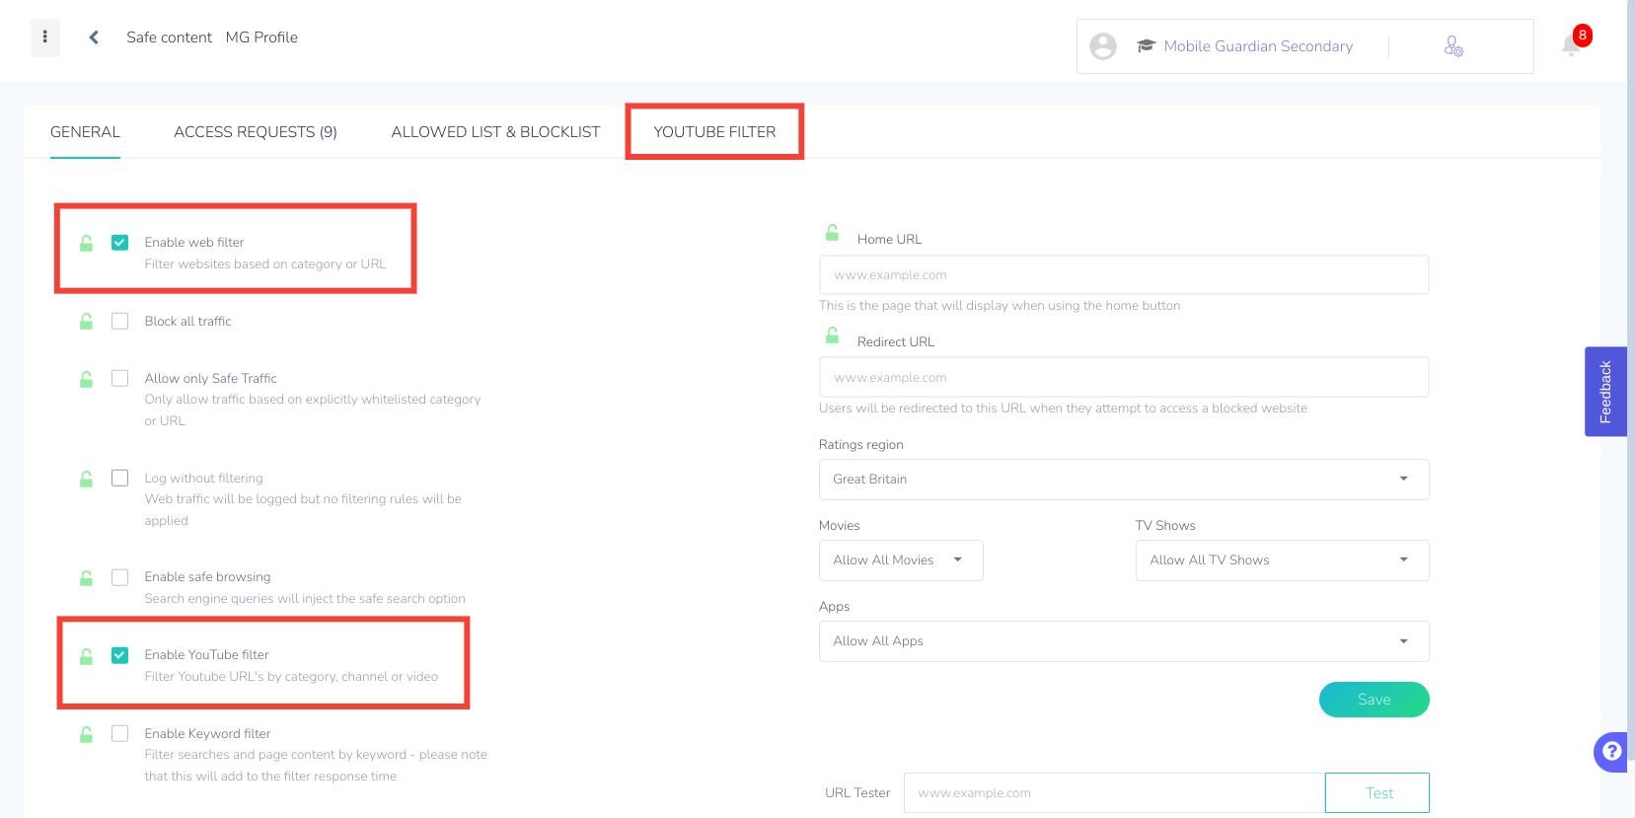Open the Ratings region Great Britain dropdown
This screenshot has height=818, width=1635.
click(x=1124, y=480)
